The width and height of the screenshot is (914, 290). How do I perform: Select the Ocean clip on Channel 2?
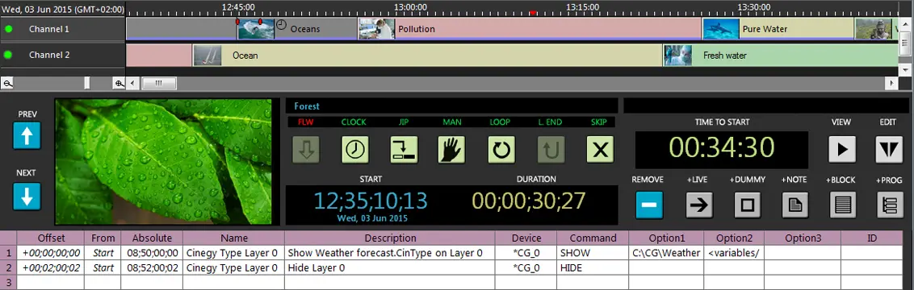pyautogui.click(x=427, y=56)
